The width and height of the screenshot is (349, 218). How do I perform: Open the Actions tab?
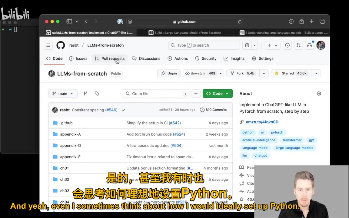[x=178, y=58]
